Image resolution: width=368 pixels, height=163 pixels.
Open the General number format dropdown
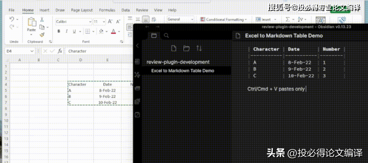tap(181, 19)
